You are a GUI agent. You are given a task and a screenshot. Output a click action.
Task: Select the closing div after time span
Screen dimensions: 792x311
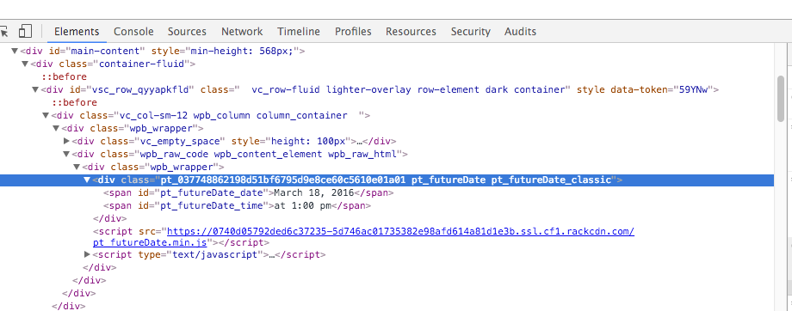(109, 219)
